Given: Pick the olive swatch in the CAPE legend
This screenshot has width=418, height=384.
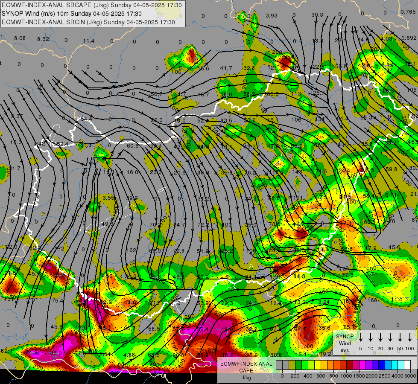Looking at the screenshot, I should pyautogui.click(x=292, y=365).
